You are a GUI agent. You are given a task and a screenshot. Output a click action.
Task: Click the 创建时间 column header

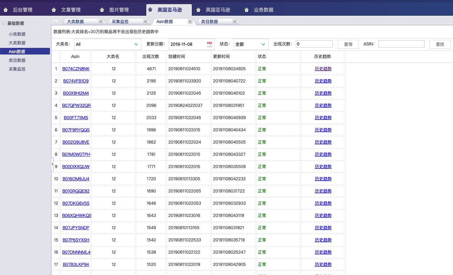tap(189, 57)
